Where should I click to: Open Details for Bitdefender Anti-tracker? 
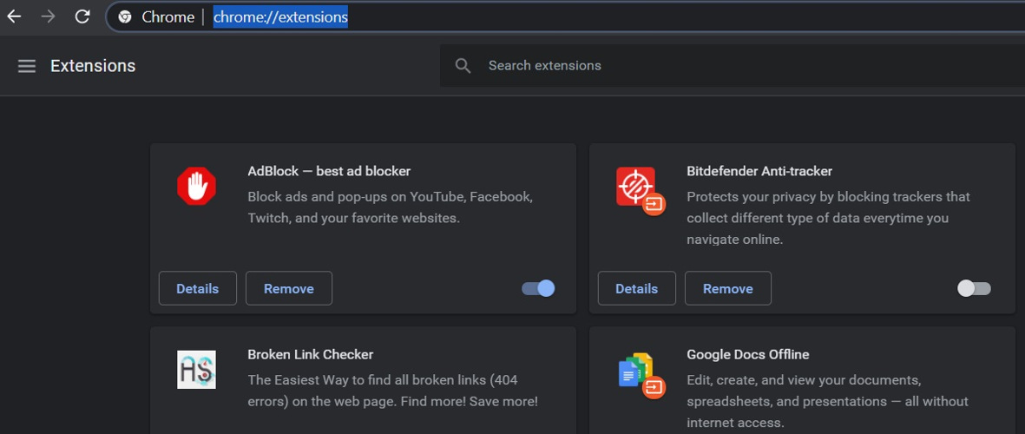[x=637, y=288]
